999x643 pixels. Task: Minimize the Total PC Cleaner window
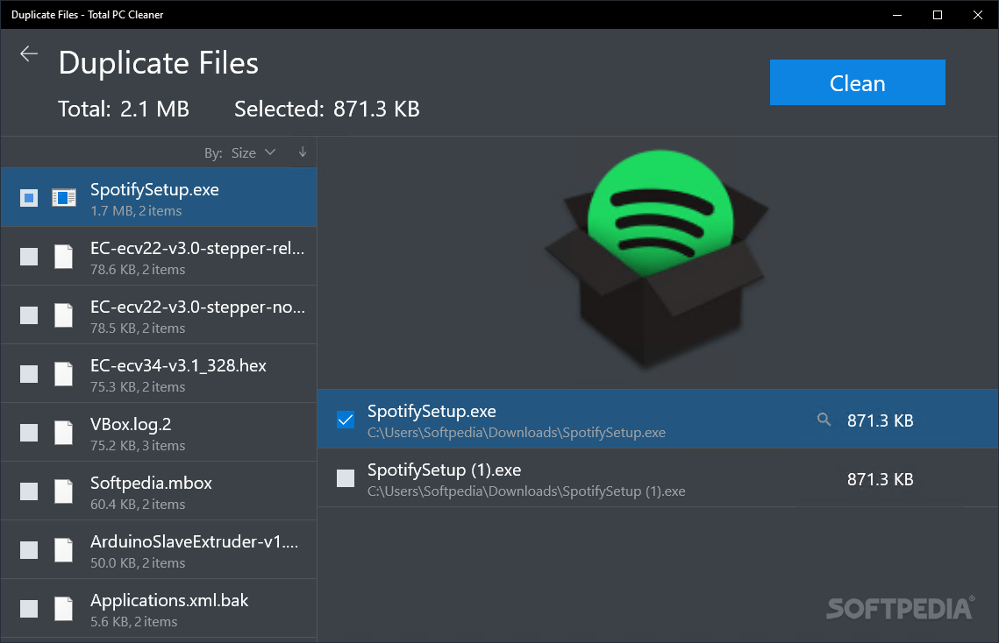pyautogui.click(x=897, y=15)
